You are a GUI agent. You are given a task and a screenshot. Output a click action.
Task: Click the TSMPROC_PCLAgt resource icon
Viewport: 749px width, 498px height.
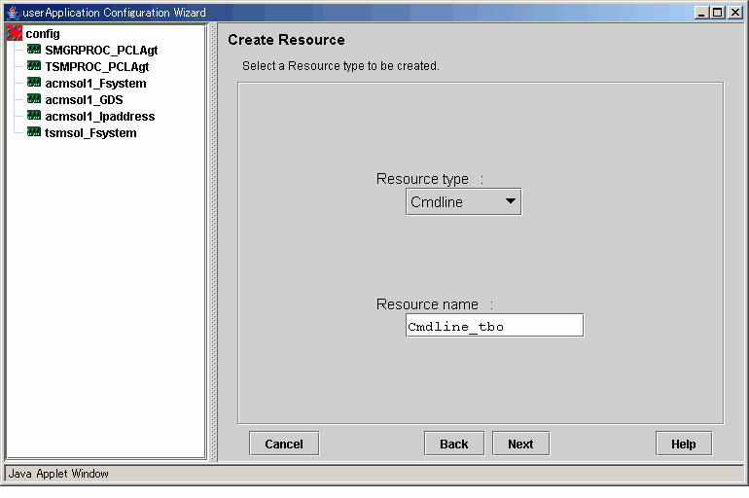[x=34, y=66]
